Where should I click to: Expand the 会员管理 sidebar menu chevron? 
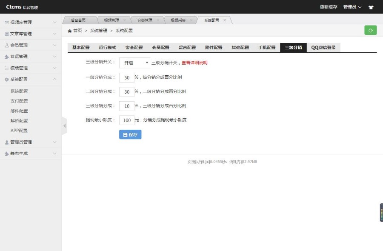54,45
